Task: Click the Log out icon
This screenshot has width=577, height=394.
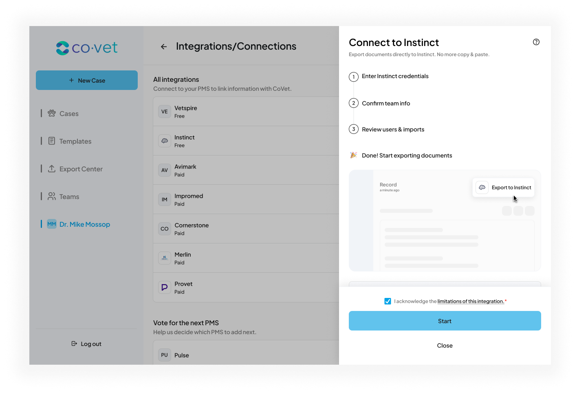Action: point(74,344)
